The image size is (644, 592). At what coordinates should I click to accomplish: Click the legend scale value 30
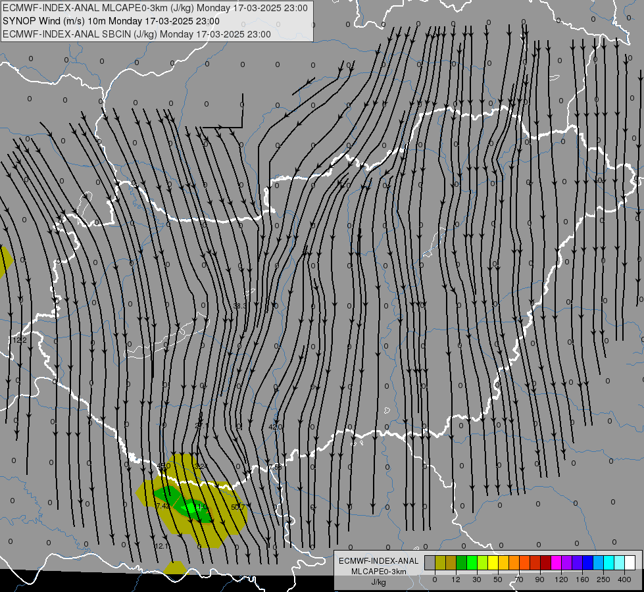476,580
